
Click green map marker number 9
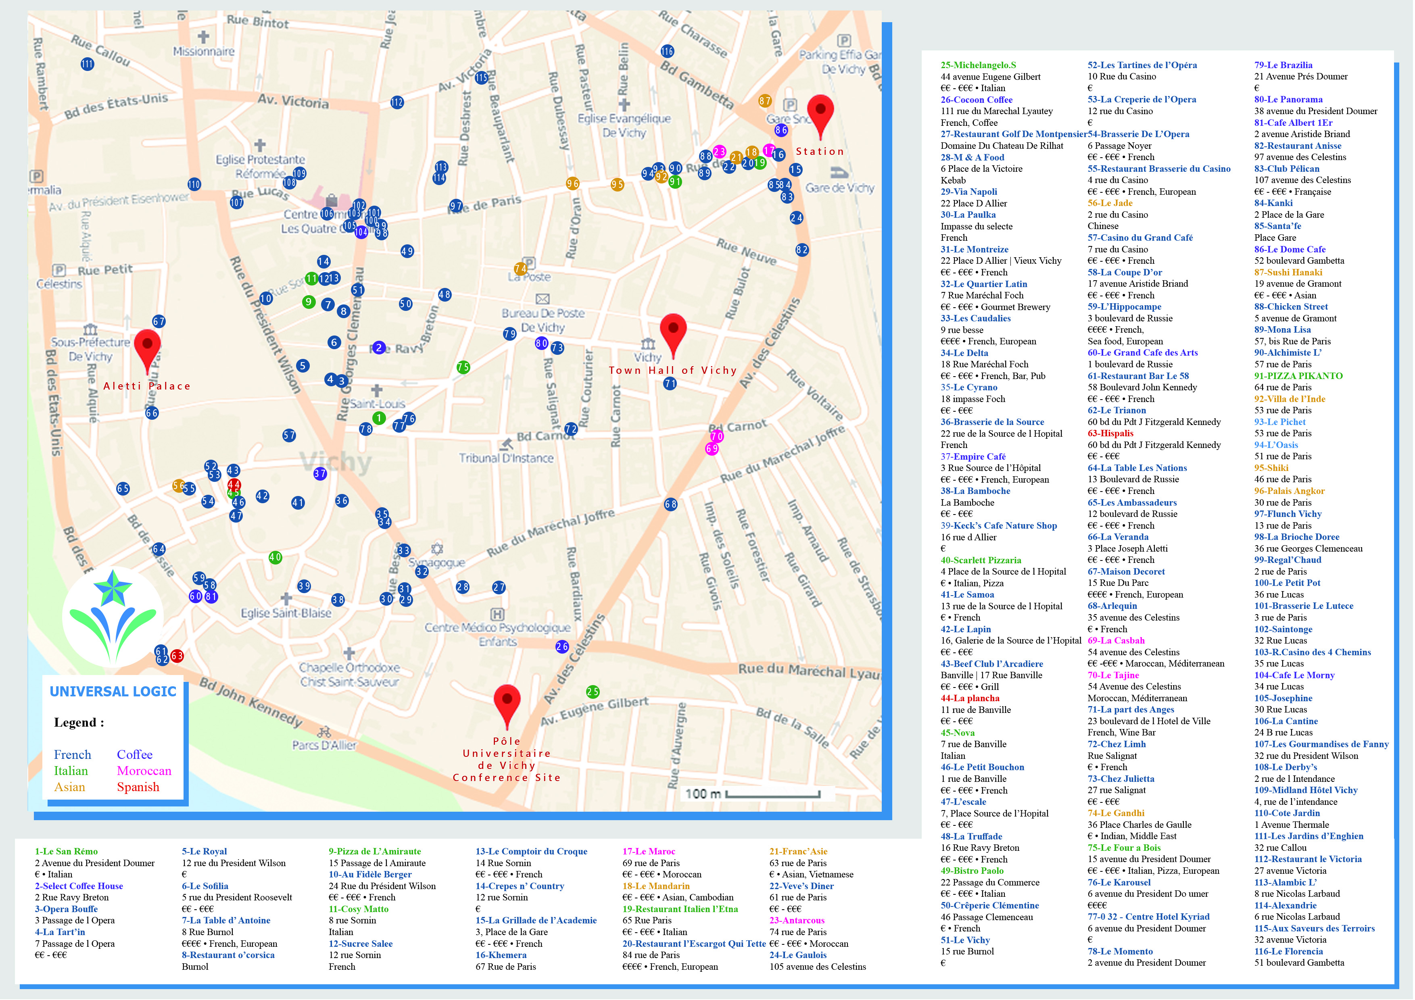[309, 302]
